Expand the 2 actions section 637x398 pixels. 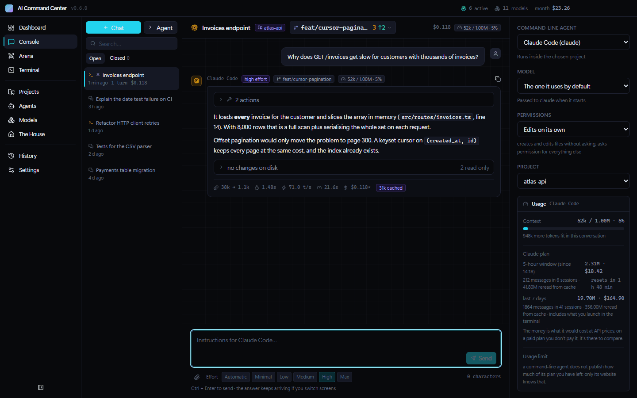tap(353, 99)
